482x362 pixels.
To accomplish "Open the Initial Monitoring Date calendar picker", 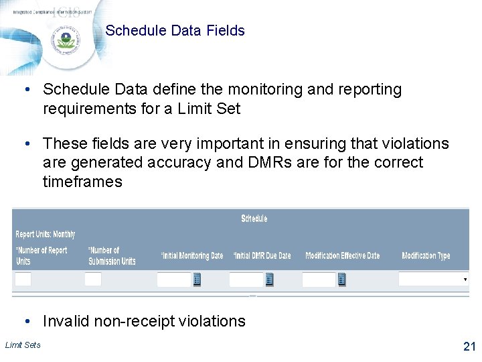I will [x=197, y=280].
